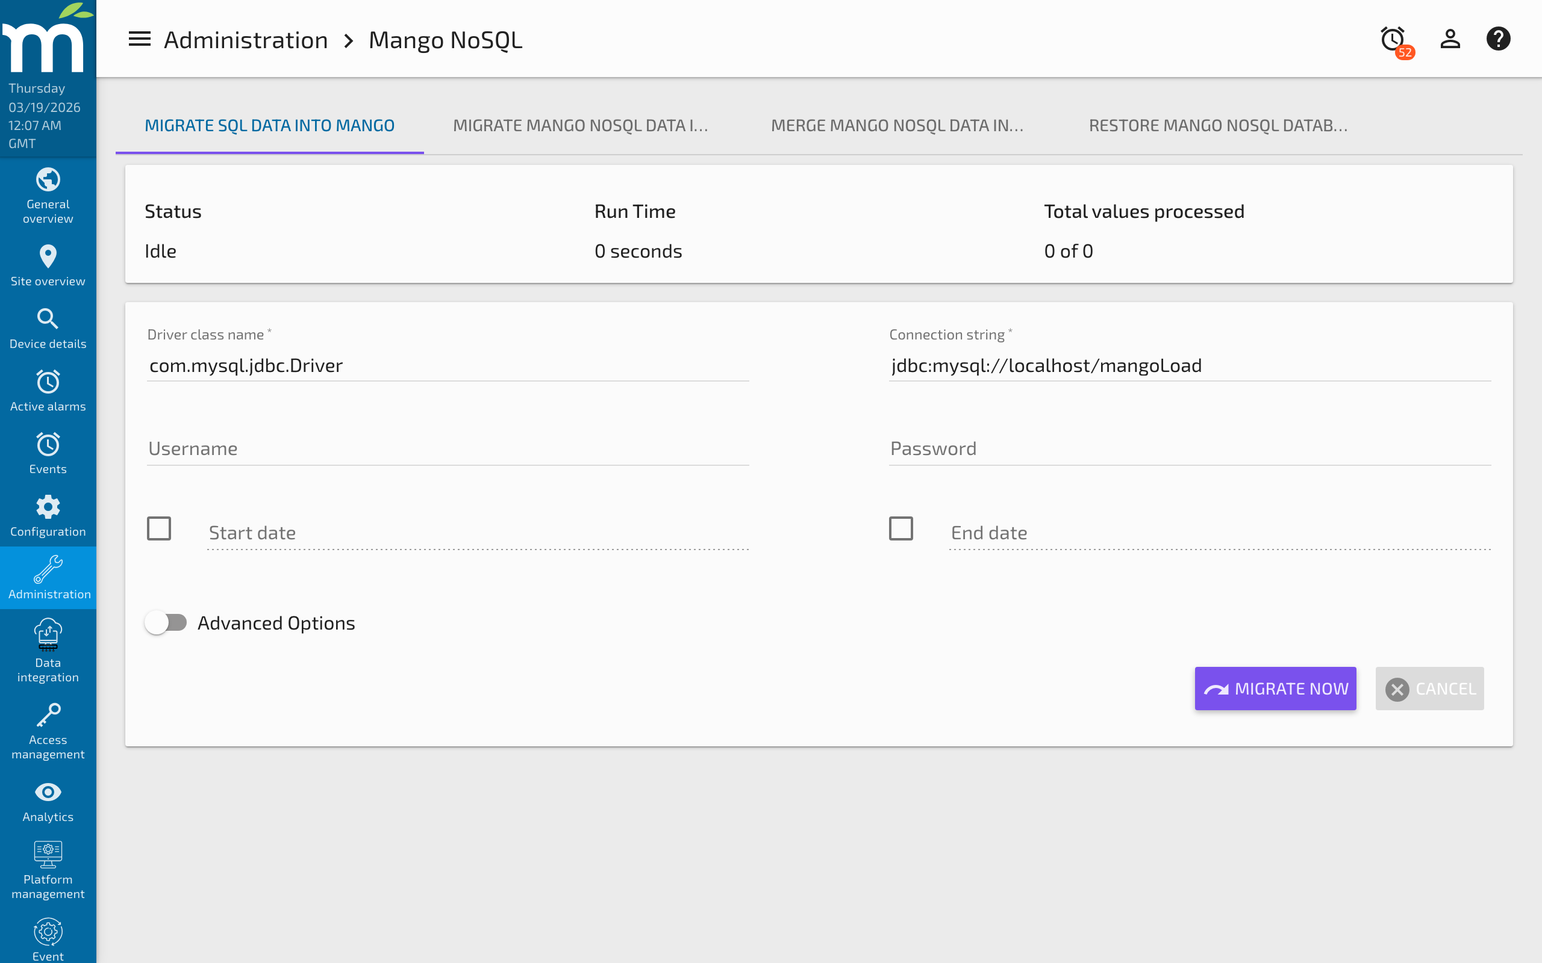Screen dimensions: 1542x963
Task: Check the End date checkbox
Action: pyautogui.click(x=901, y=528)
